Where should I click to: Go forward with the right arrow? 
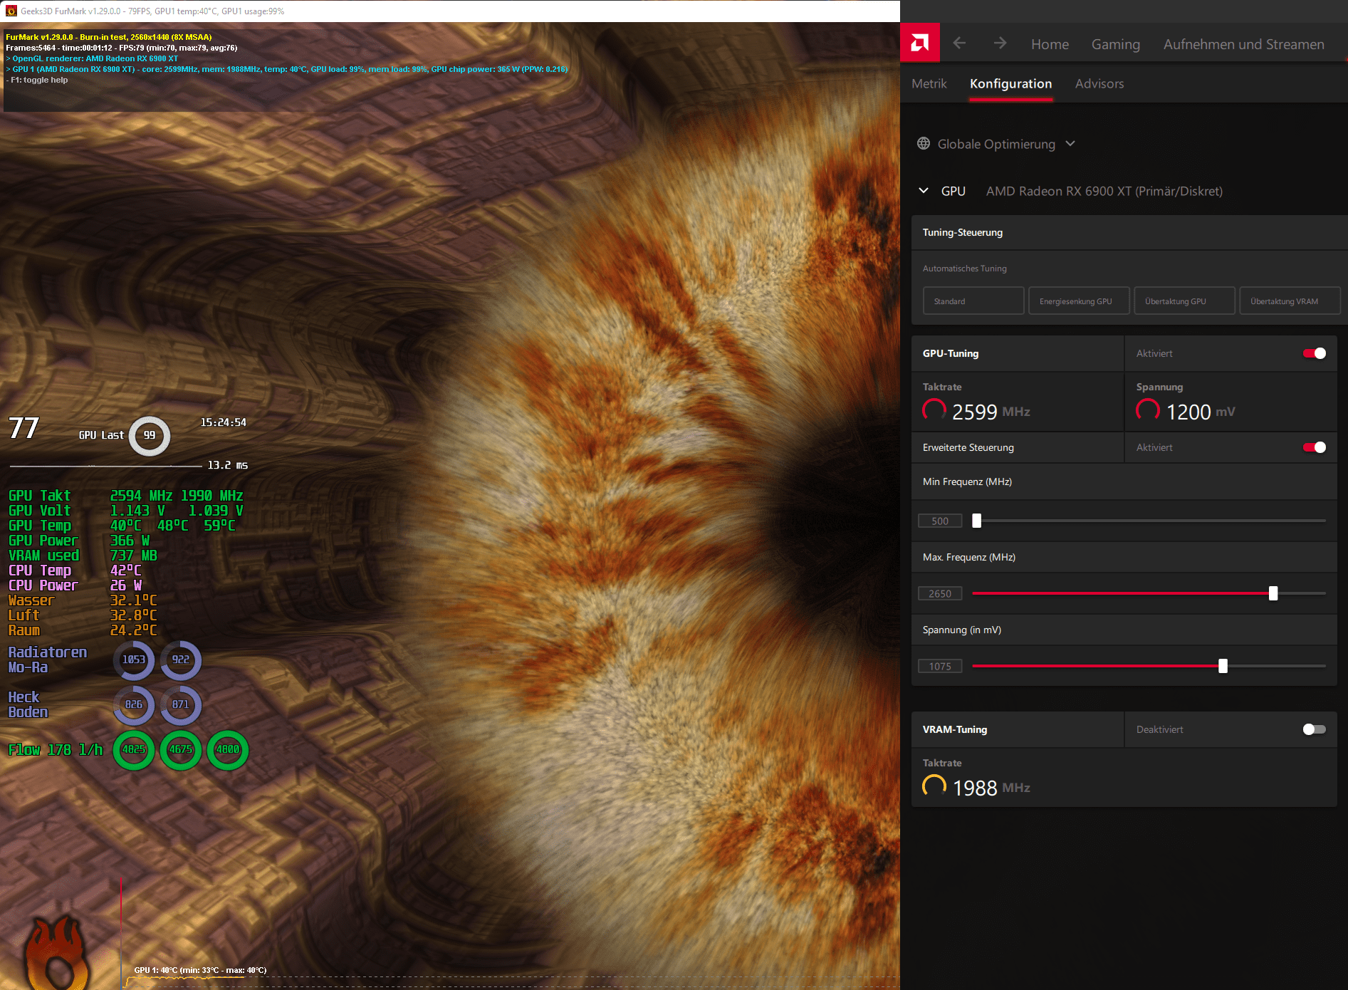click(x=1000, y=43)
